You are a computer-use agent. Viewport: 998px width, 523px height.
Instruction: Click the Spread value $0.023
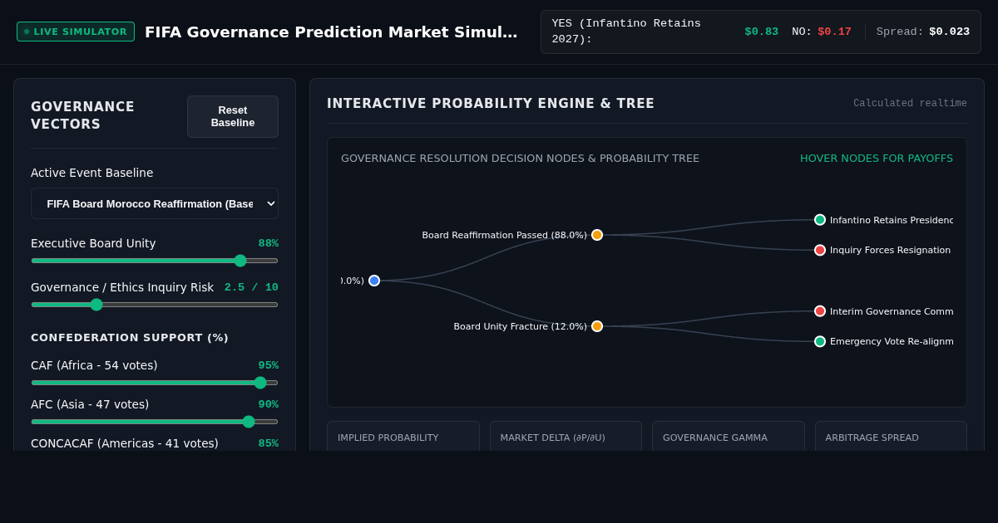click(949, 32)
